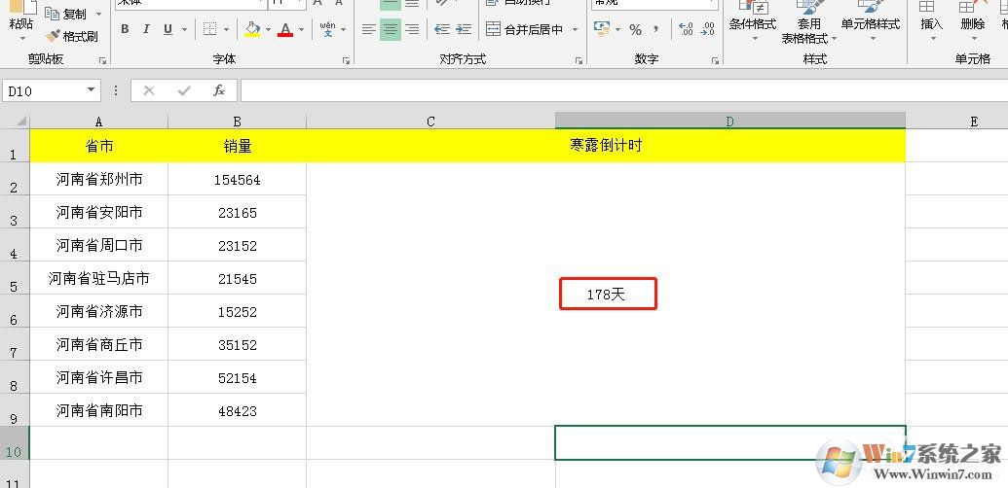Screen dimensions: 1008x488
Task: Open the borders dropdown arrow
Action: coord(226,29)
